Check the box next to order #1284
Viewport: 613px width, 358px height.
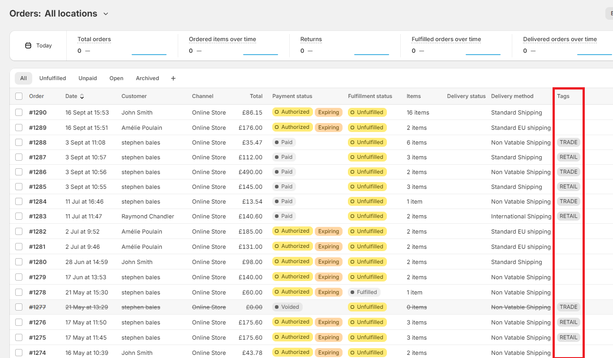(x=19, y=201)
